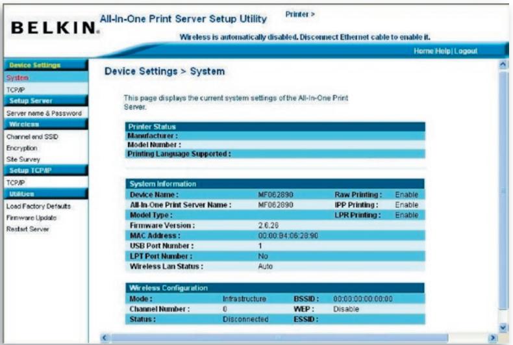
Task: Click the System Information table header
Action: click(275, 184)
